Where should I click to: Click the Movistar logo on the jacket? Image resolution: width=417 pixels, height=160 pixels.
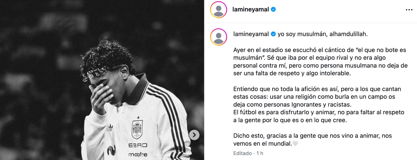112,151
